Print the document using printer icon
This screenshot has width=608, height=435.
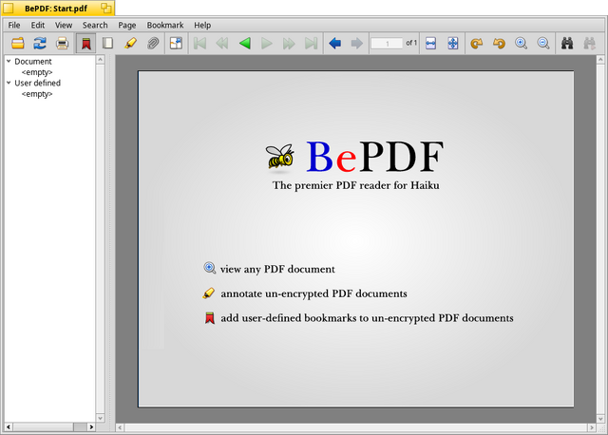point(62,43)
